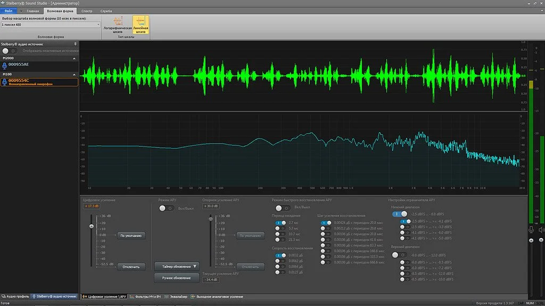545x306 pixels.
Task: Open the waveform scale '1 пиксел 480' dropdown
Action: coord(98,24)
